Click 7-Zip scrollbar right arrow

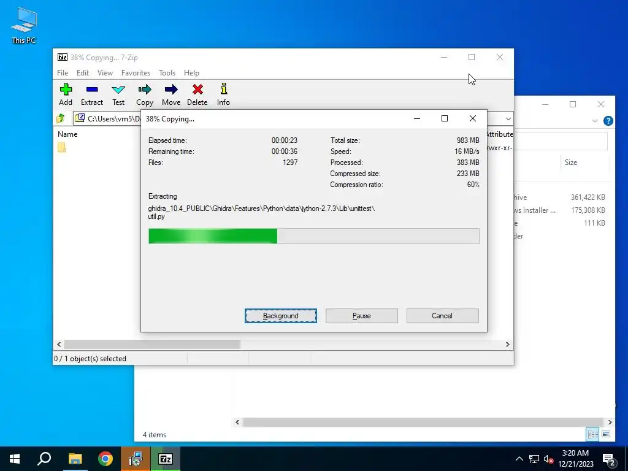pos(507,345)
